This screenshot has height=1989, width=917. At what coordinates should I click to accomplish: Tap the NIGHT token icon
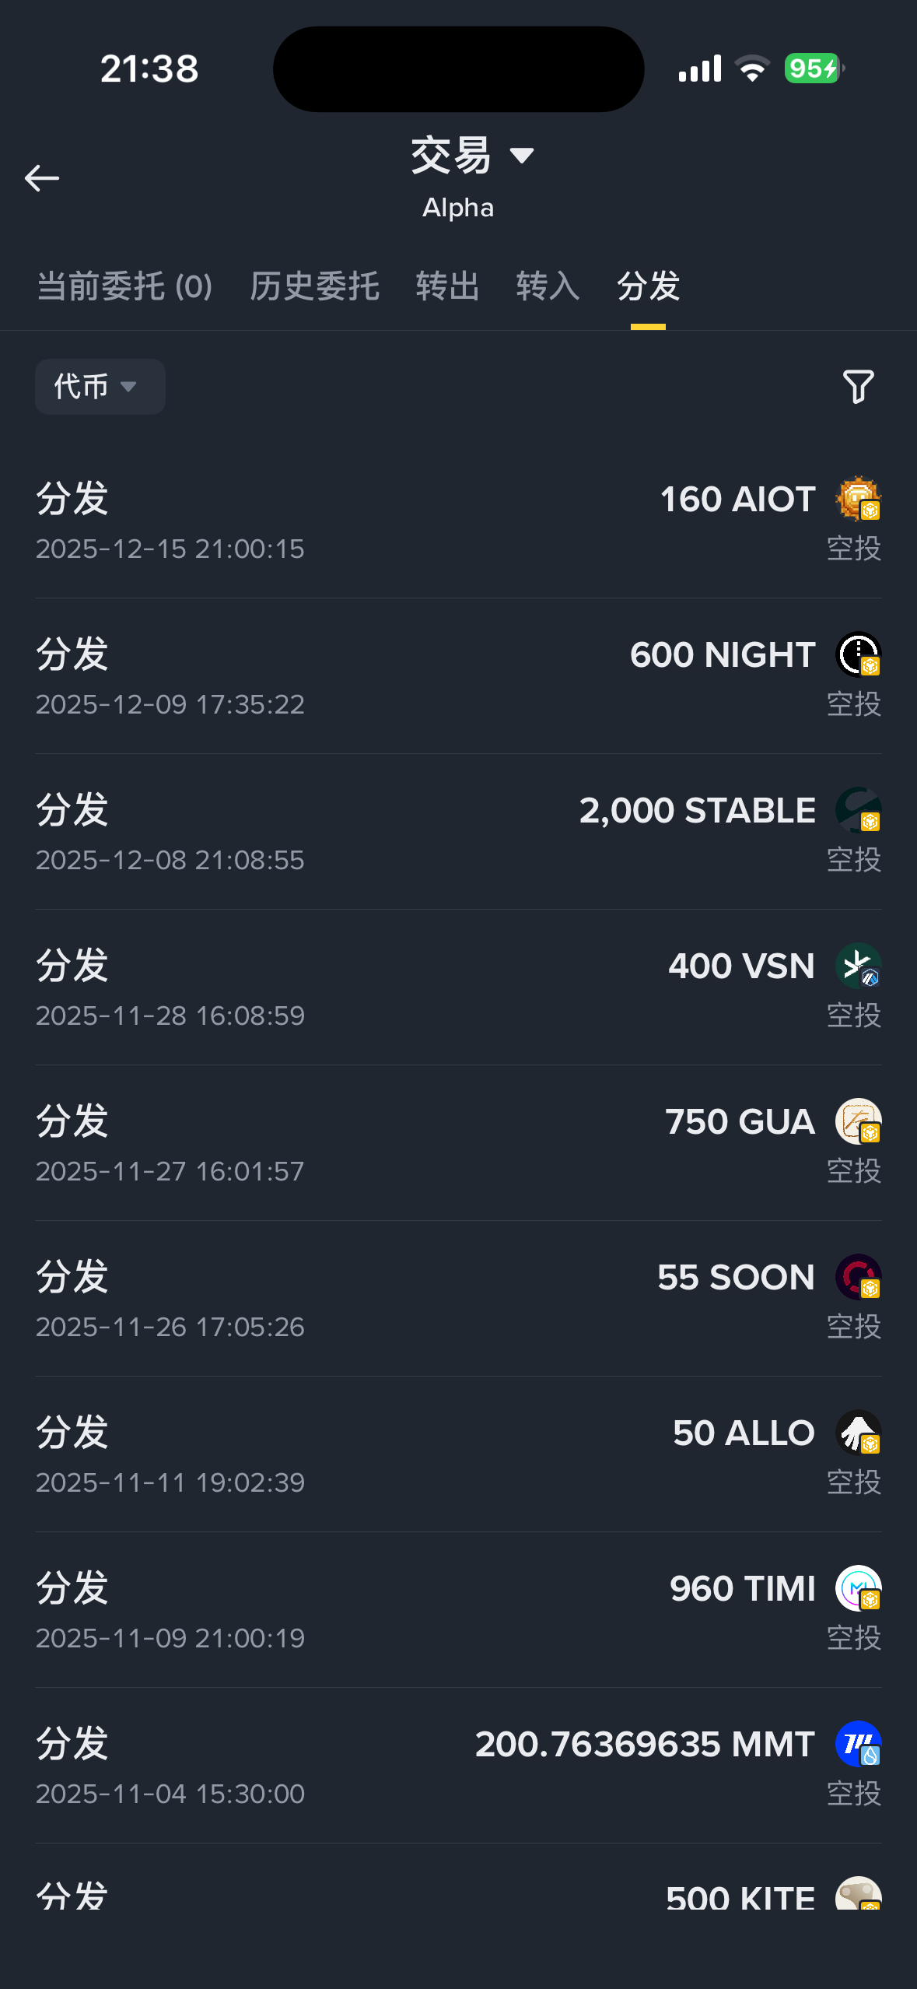(857, 654)
